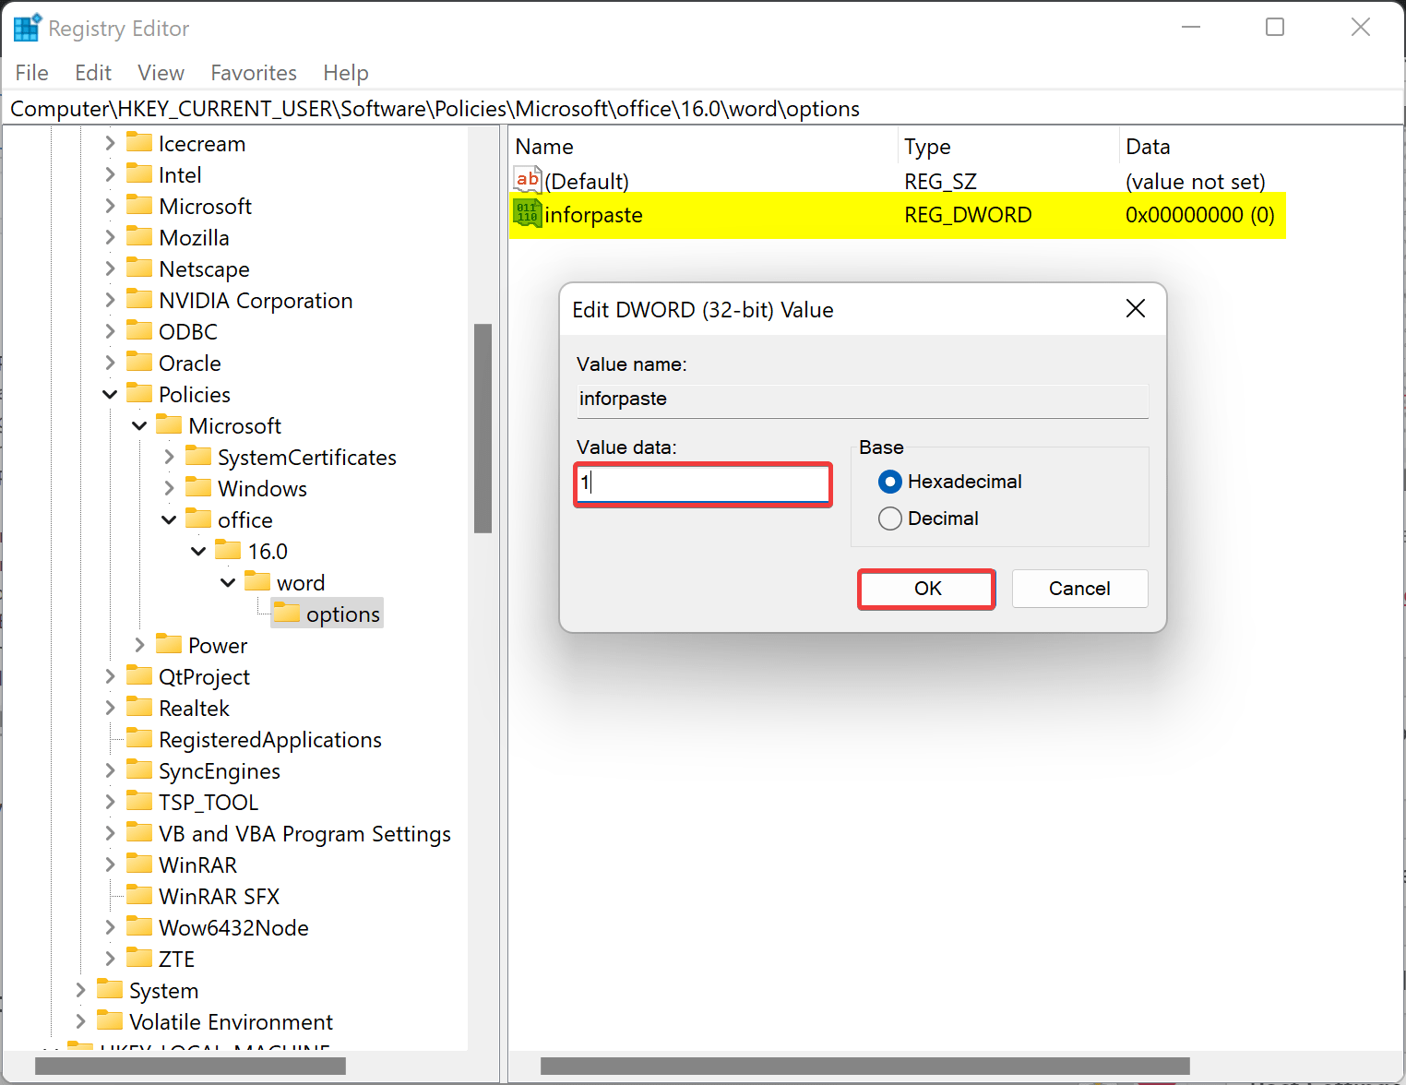
Task: Open the Edit menu
Action: coord(92,72)
